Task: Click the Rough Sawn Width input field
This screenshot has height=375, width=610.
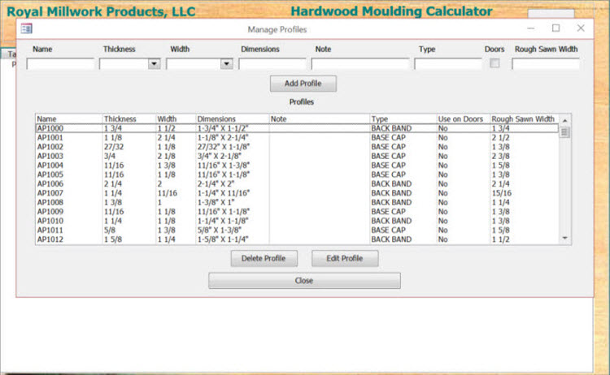Action: (x=546, y=63)
